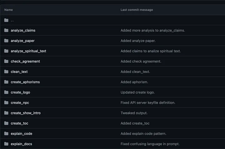Open commit 'Fixed API server keyfile definition.'
This screenshot has height=149, width=225.
148,103
